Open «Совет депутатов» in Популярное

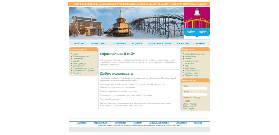tap(192, 70)
